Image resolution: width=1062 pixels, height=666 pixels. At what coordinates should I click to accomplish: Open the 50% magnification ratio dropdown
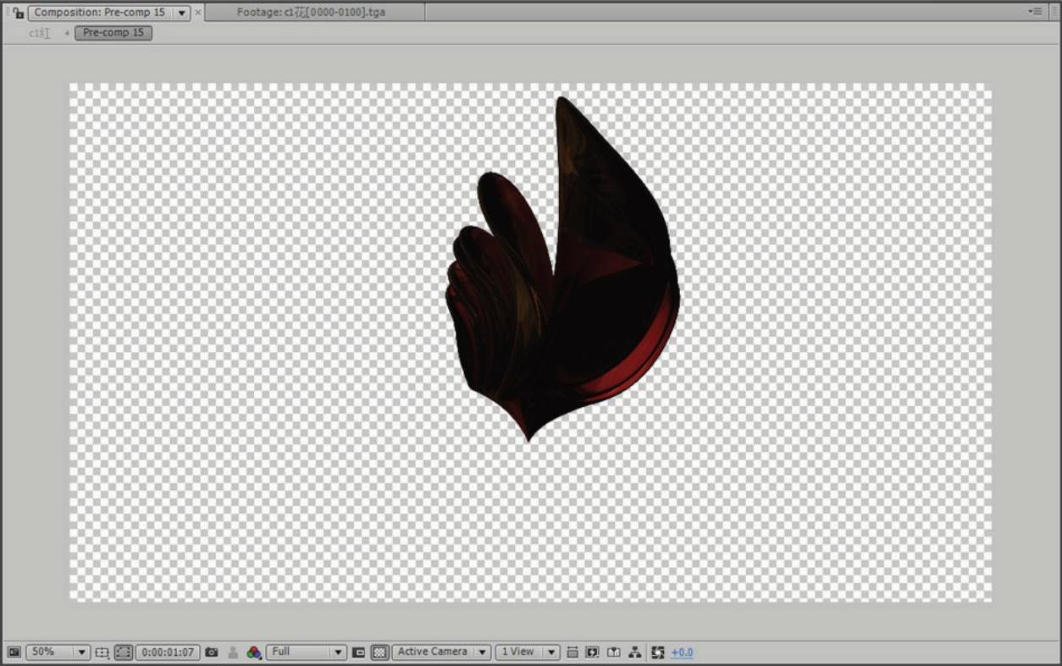pyautogui.click(x=58, y=652)
